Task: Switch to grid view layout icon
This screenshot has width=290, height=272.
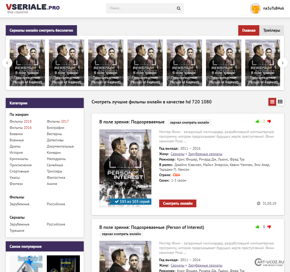Action: (280, 102)
